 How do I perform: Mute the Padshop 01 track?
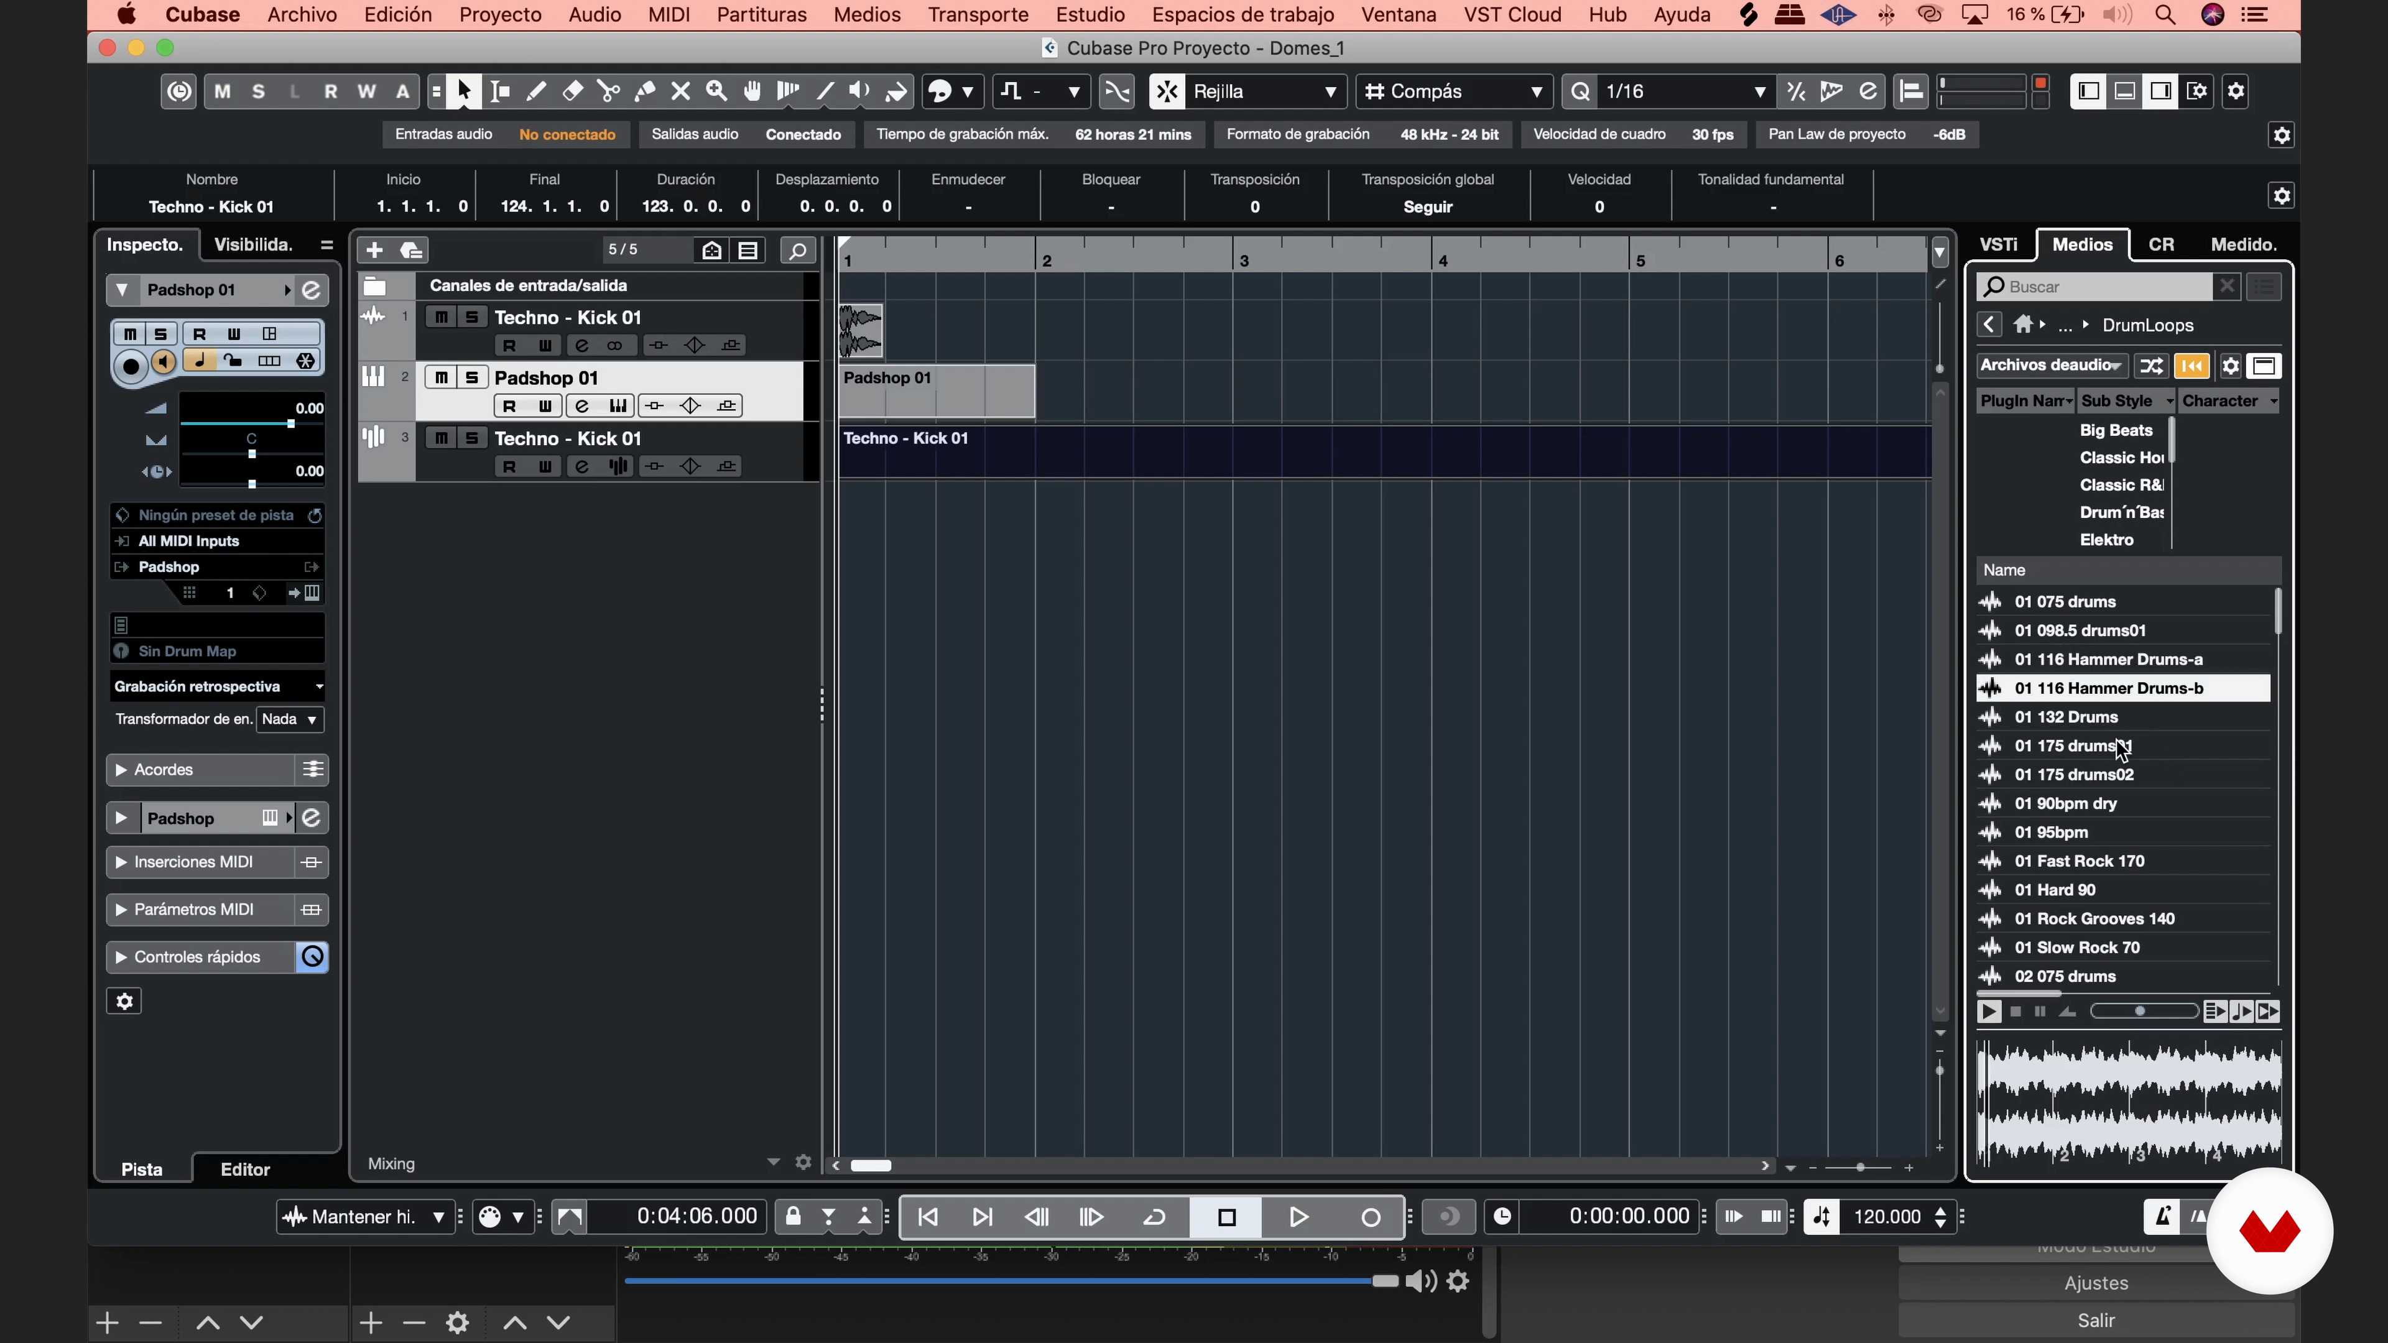(x=442, y=377)
